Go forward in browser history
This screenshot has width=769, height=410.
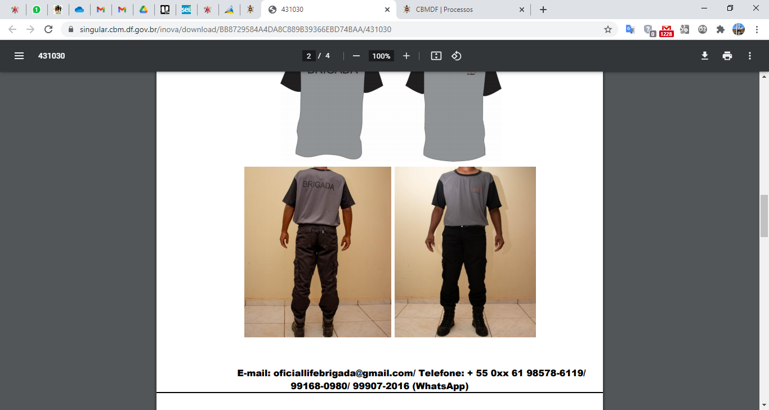click(30, 29)
